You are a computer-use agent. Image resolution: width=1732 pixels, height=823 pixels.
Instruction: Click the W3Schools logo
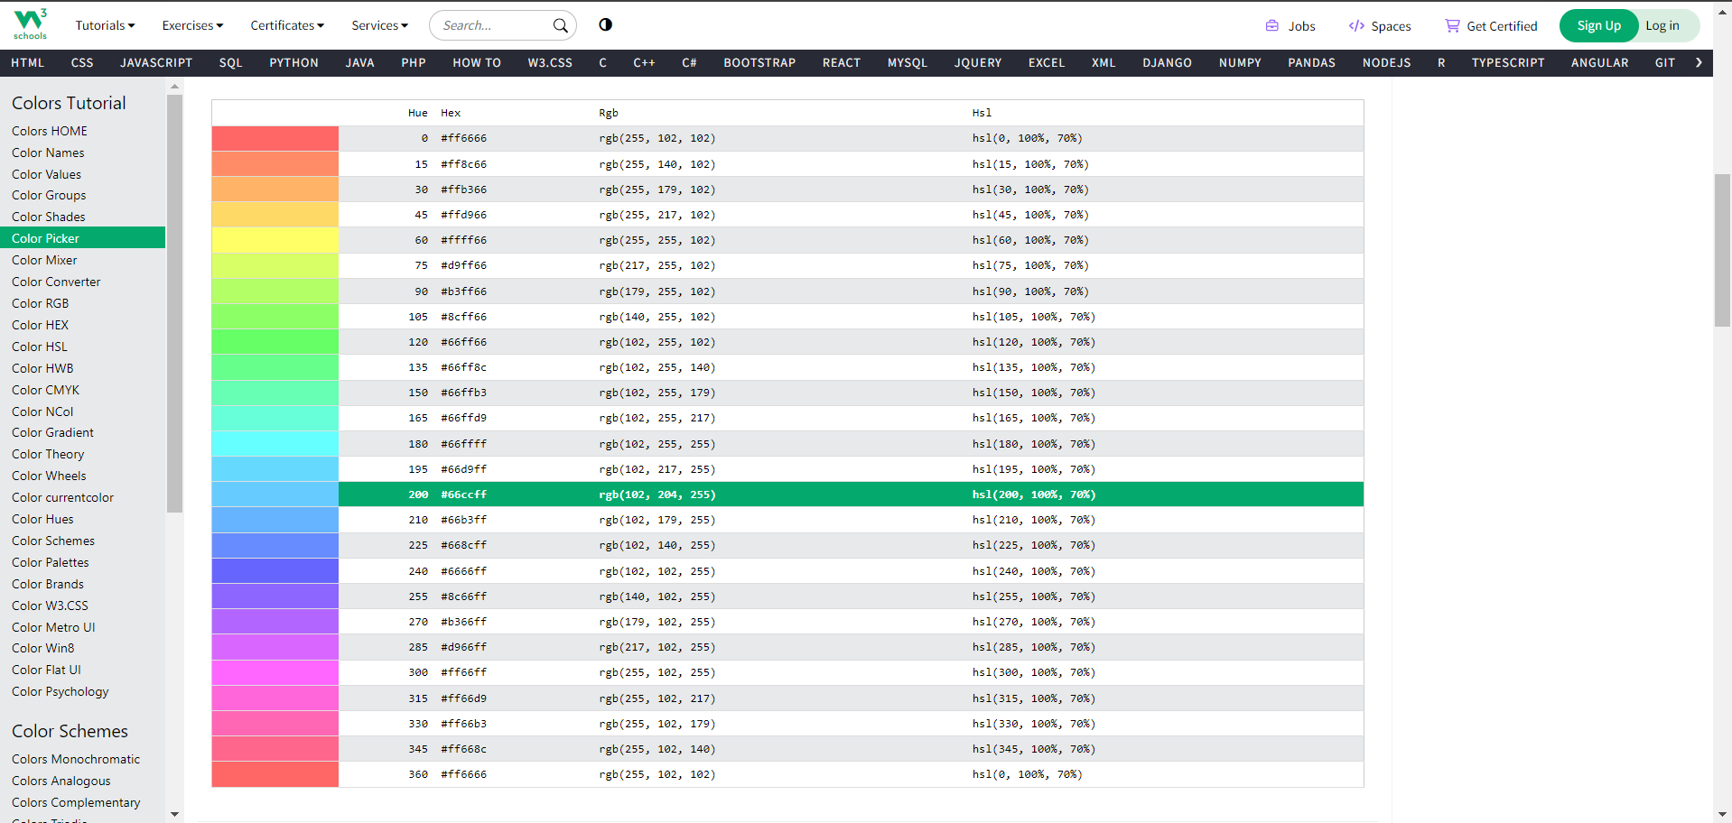30,24
